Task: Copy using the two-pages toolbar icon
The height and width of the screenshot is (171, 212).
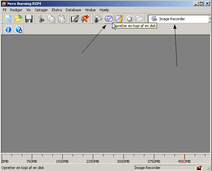Action: click(x=51, y=19)
